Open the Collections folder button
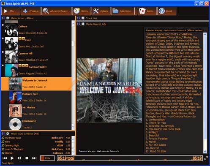Screen dimensions: 210x166 pyautogui.click(x=123, y=11)
